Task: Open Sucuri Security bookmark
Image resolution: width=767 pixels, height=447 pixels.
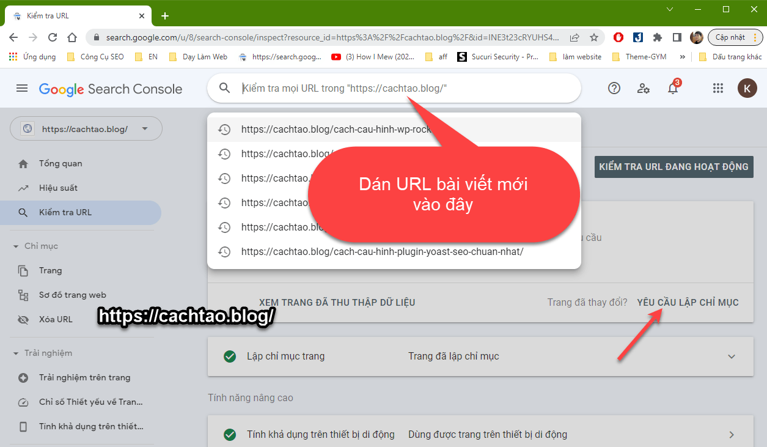Action: coord(499,57)
